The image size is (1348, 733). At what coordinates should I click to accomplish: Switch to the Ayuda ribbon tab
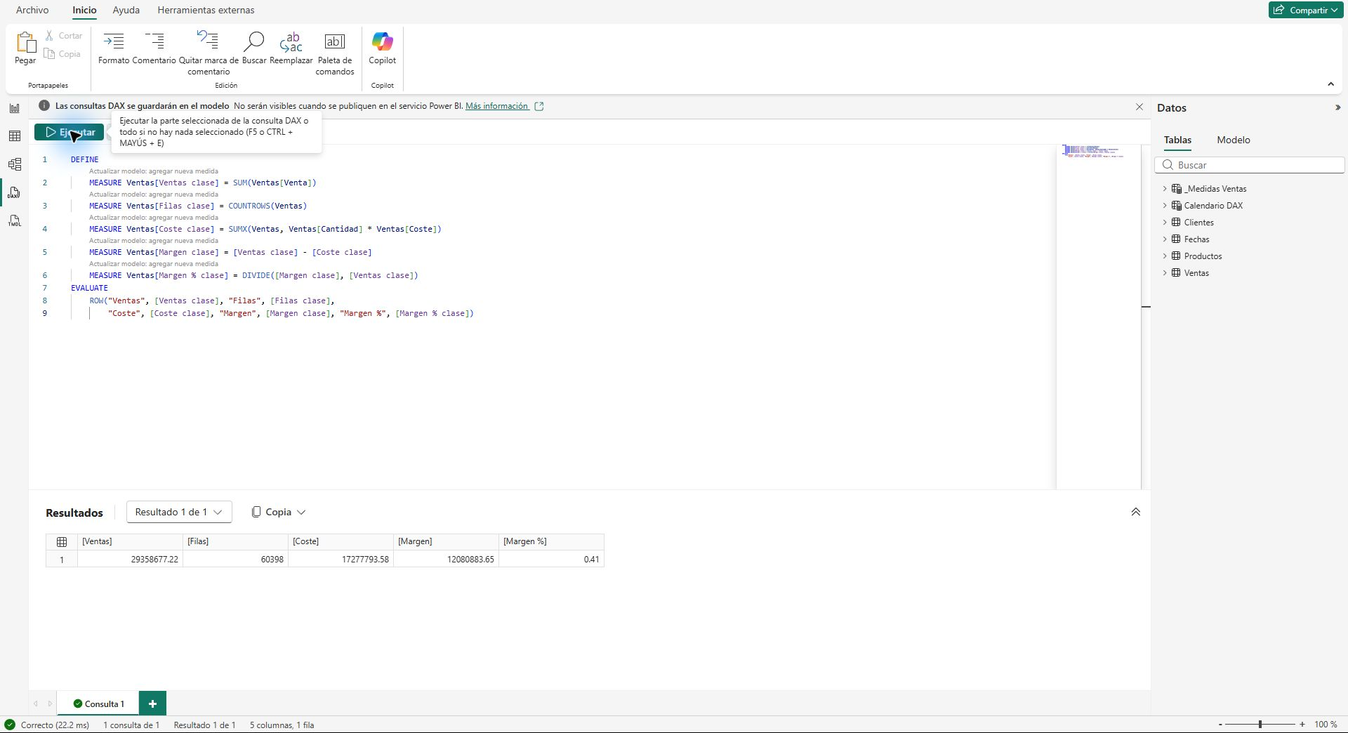point(126,10)
